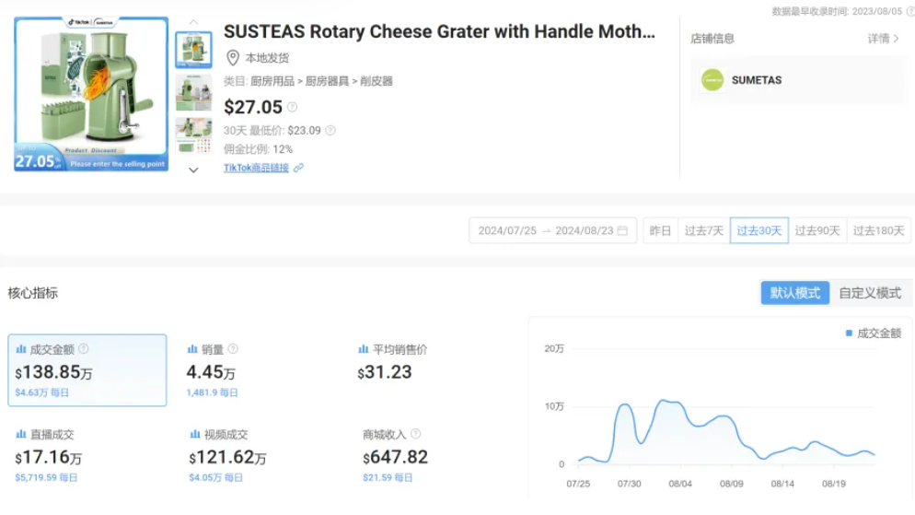915x515 pixels.
Task: Switch to 默认模式 view mode
Action: pyautogui.click(x=794, y=293)
